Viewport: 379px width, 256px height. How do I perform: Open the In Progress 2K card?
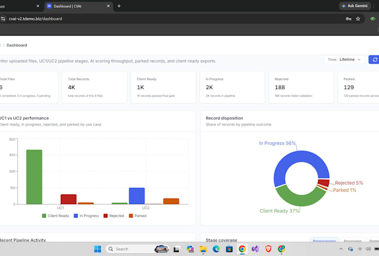(232, 88)
